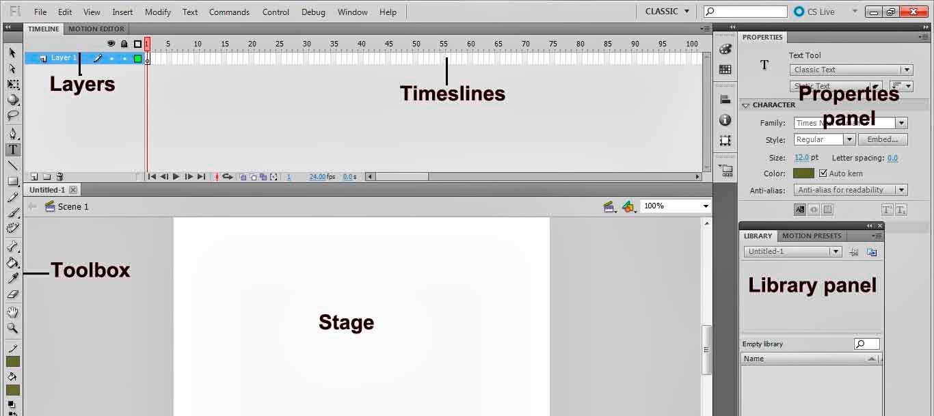Screen dimensions: 934x416
Task: Select the Subselection tool
Action: (12, 68)
